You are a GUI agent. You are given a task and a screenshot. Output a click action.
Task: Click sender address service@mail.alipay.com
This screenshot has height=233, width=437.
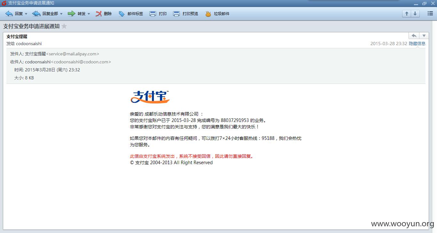[73, 54]
